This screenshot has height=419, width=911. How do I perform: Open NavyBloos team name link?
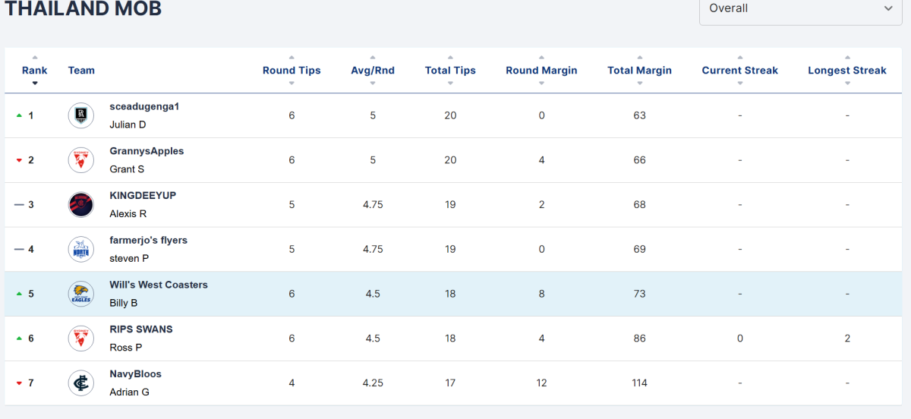pyautogui.click(x=135, y=374)
